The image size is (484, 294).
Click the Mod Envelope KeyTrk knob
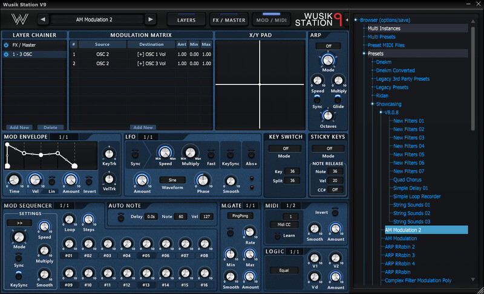(109, 153)
